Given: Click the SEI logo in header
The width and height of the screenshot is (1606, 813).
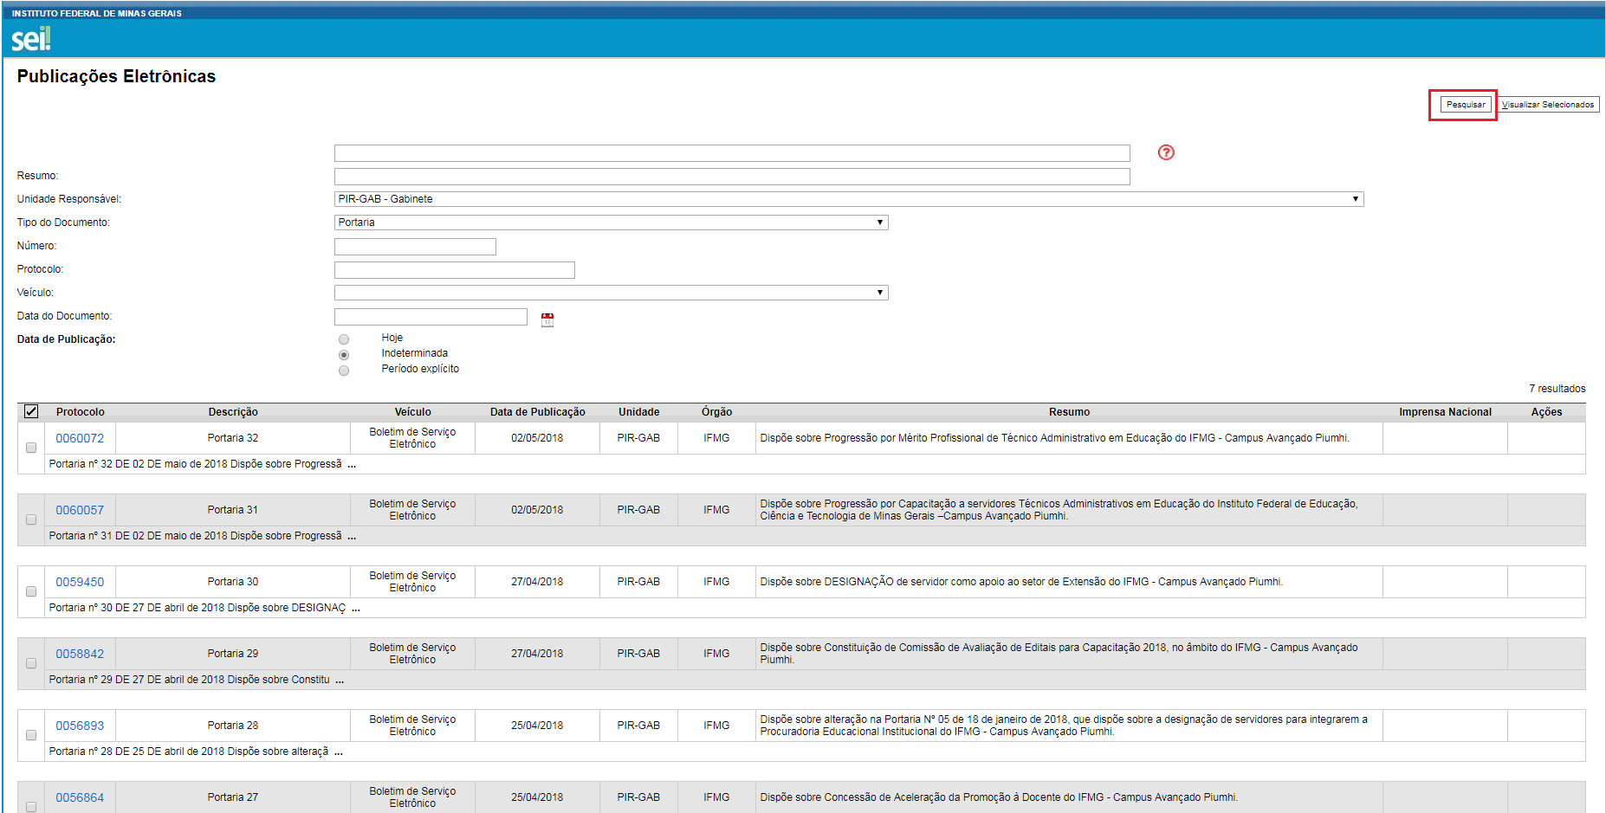Looking at the screenshot, I should (x=30, y=39).
